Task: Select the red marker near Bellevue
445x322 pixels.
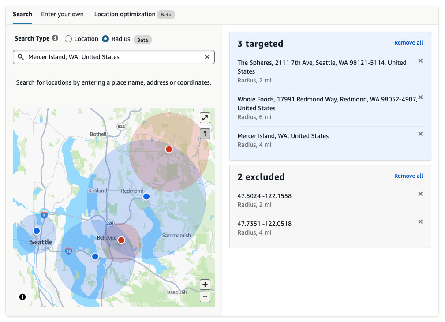Action: pyautogui.click(x=121, y=240)
